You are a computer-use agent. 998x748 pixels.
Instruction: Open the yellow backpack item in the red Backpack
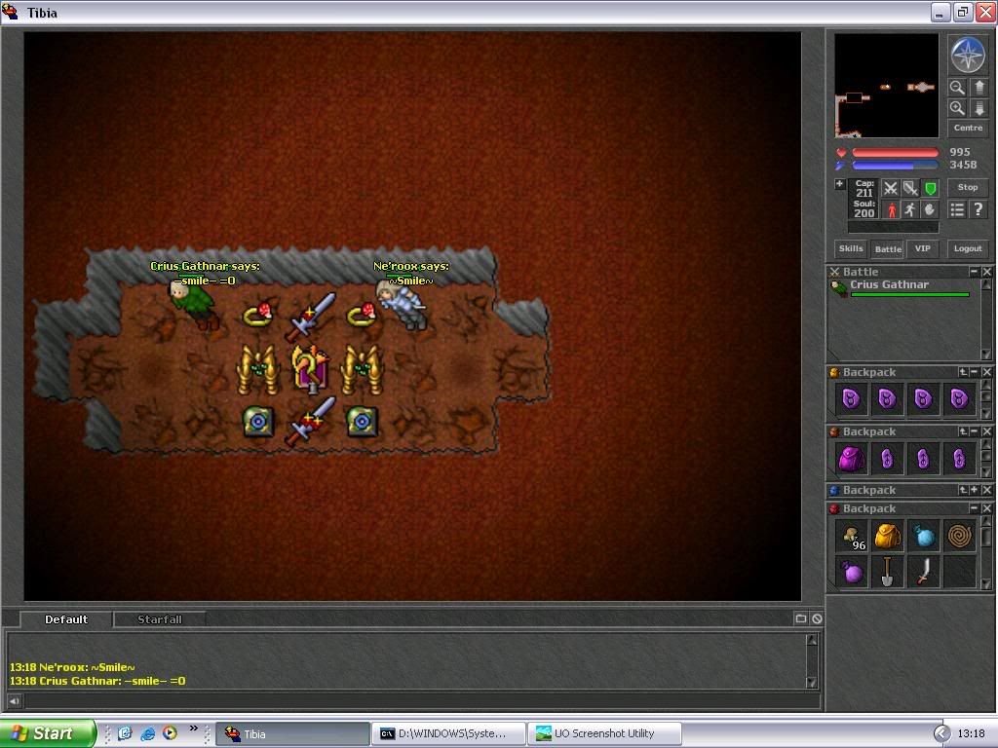click(x=887, y=537)
